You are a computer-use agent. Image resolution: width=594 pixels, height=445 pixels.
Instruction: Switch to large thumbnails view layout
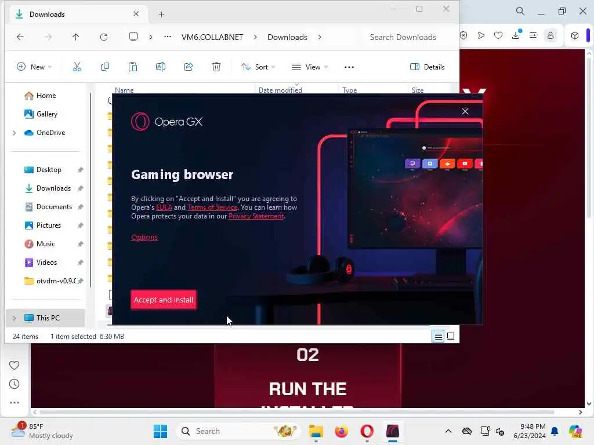click(451, 336)
